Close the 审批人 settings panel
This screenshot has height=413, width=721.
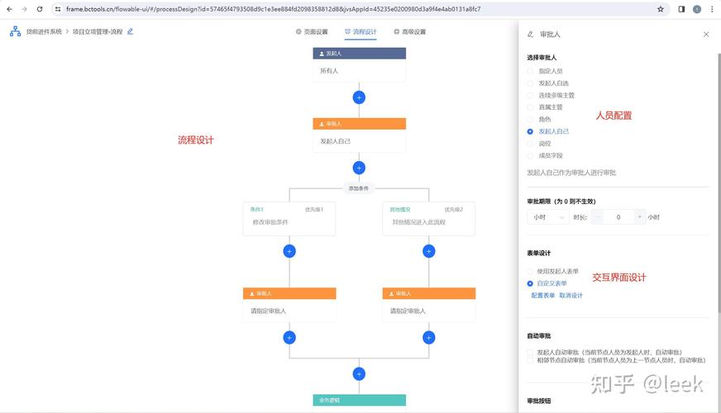[x=706, y=35]
